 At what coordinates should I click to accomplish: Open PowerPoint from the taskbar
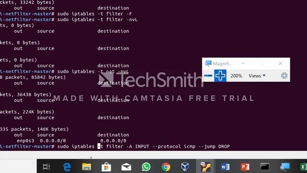tap(245, 167)
